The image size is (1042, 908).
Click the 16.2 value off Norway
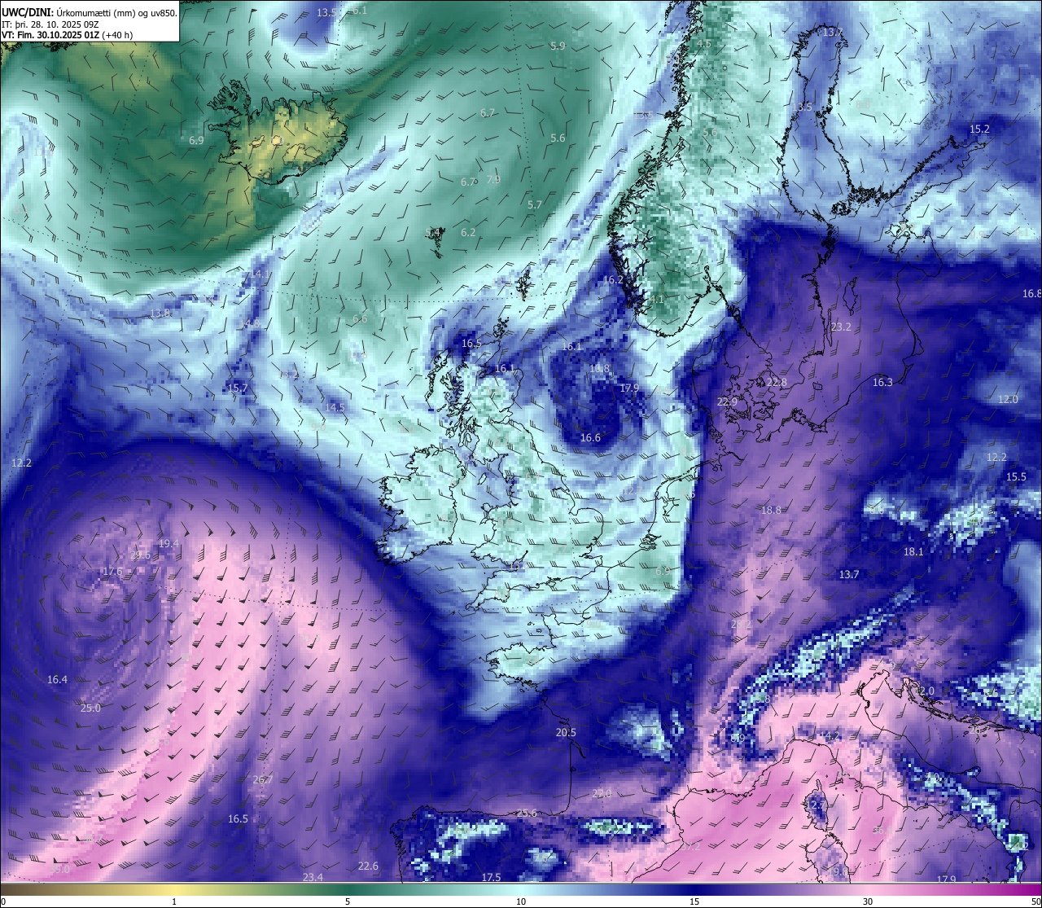click(613, 280)
